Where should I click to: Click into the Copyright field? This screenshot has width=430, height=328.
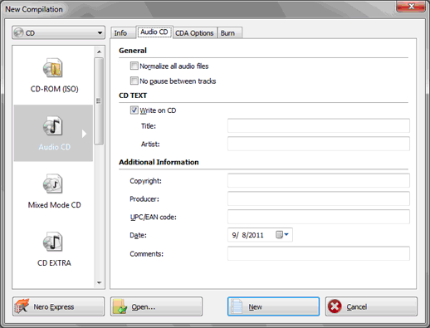point(319,180)
